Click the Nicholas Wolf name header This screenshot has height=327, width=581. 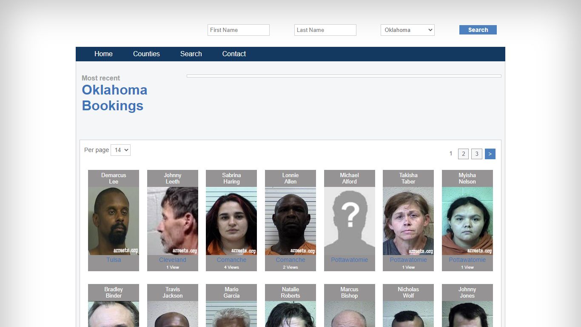click(x=408, y=293)
